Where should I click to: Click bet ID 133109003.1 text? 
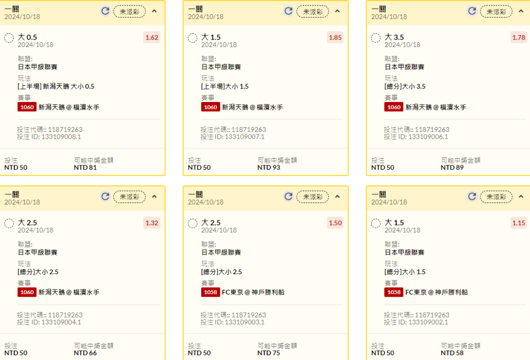coord(233,322)
